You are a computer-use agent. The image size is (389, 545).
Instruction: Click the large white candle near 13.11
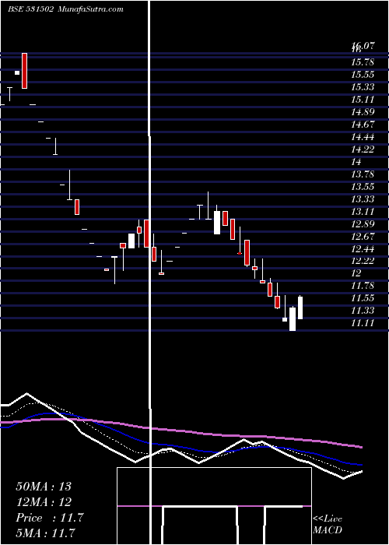[217, 223]
